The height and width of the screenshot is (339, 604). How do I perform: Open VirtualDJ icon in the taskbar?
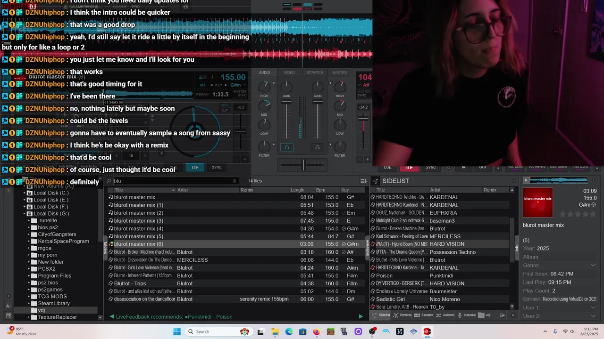(427, 331)
